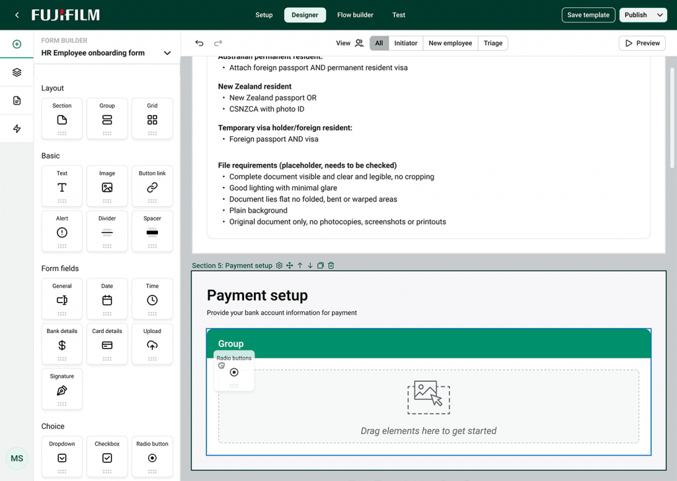Image resolution: width=677 pixels, height=481 pixels.
Task: Click the MS user avatar
Action: point(17,458)
